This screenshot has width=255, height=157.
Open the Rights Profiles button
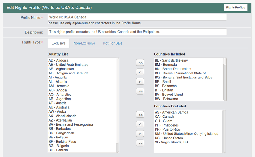[235, 8]
